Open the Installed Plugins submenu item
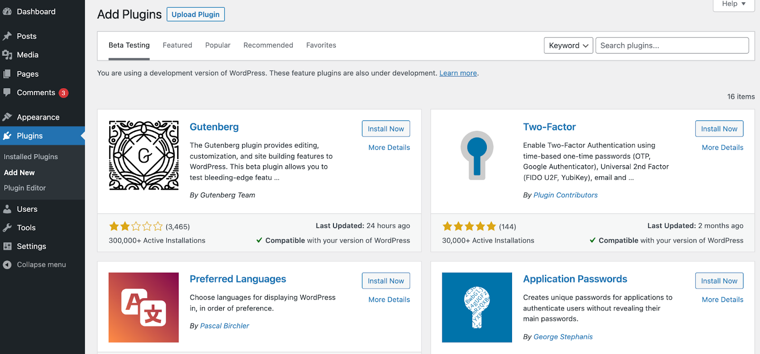Viewport: 760px width, 354px height. (x=31, y=157)
